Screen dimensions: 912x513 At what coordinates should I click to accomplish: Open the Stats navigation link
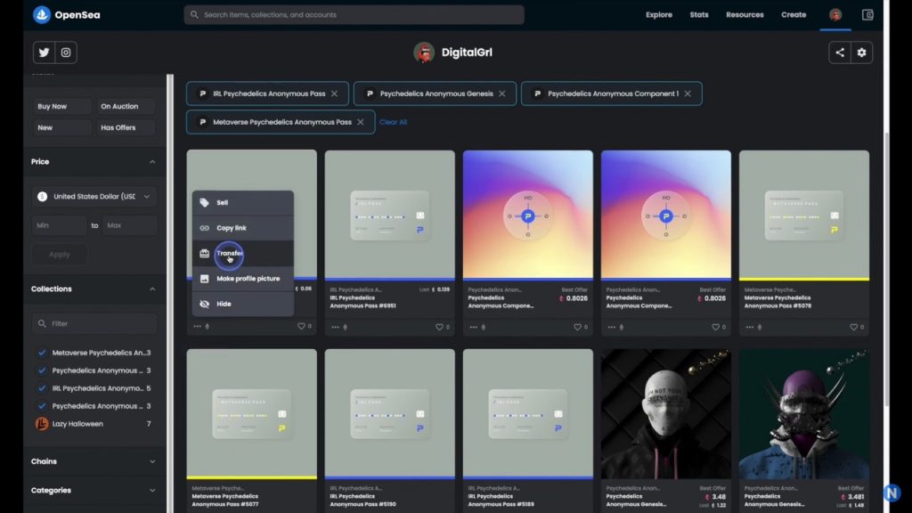pos(698,15)
